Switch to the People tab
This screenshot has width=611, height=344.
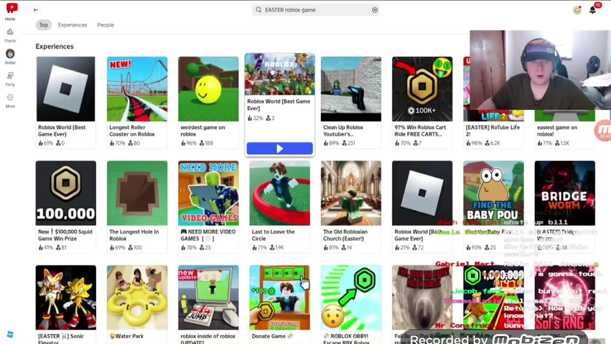(x=105, y=25)
